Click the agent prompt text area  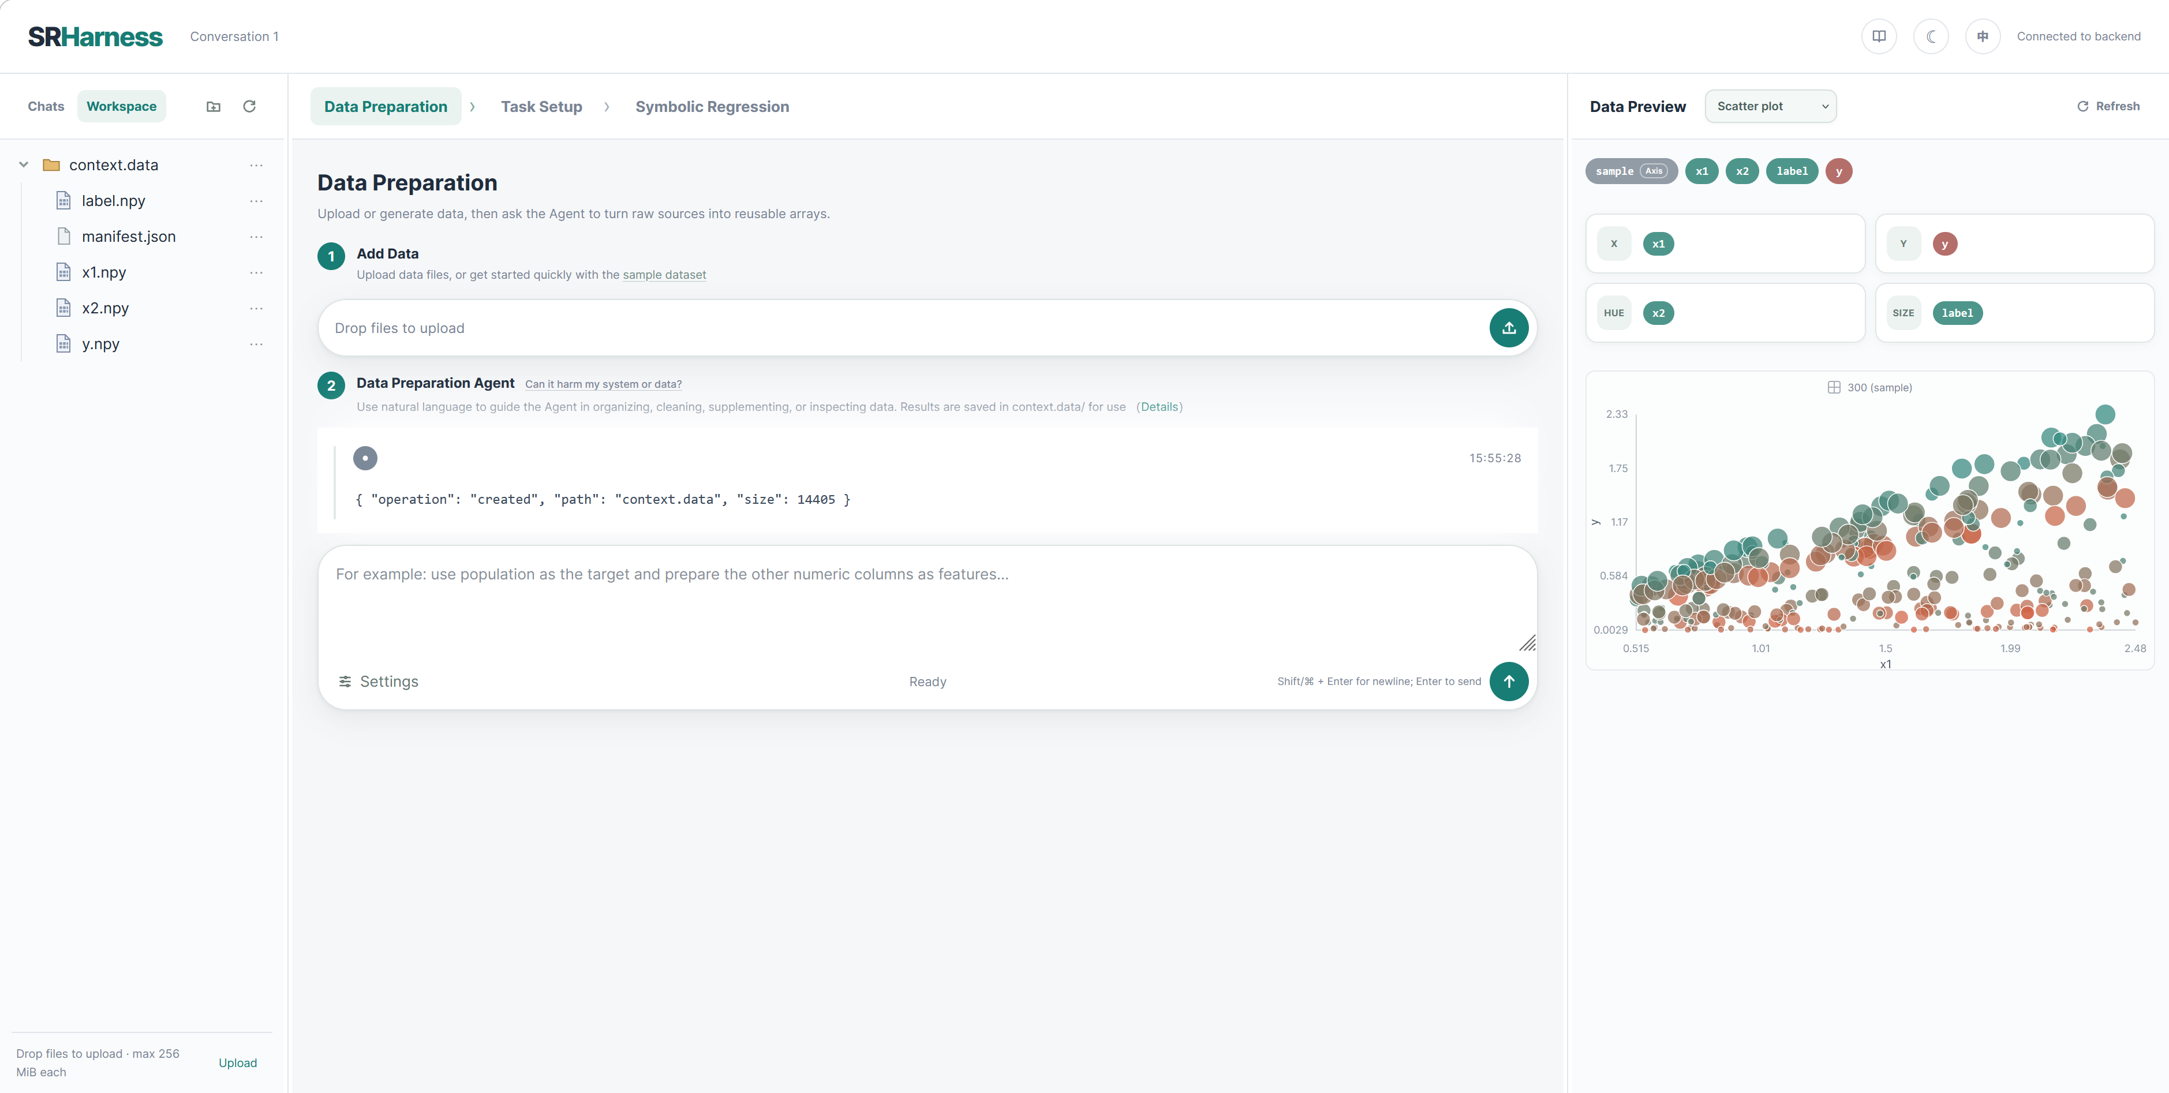pos(926,600)
